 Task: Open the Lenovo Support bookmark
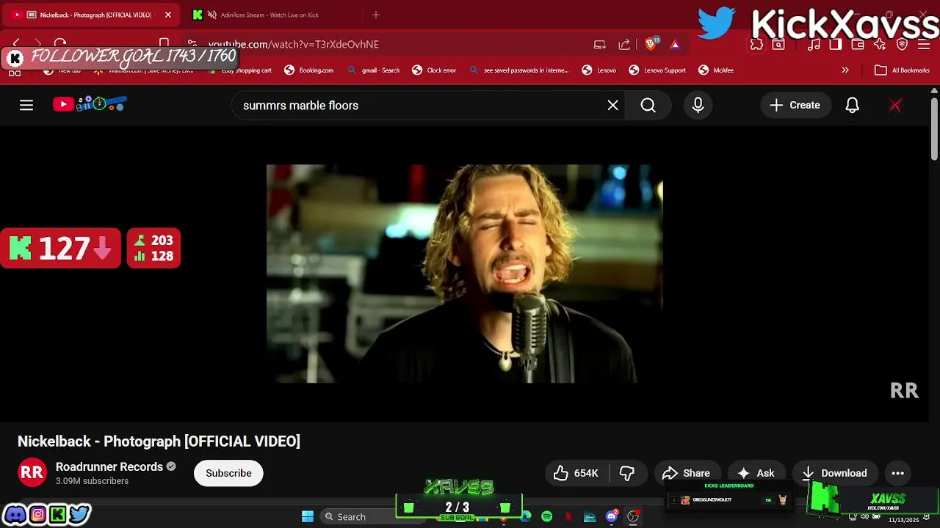click(657, 70)
